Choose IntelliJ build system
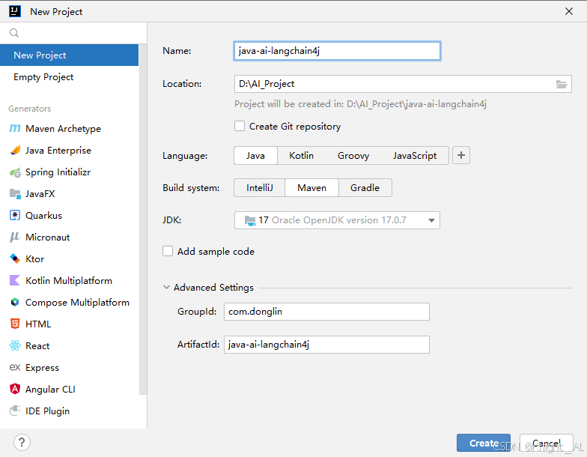 click(x=259, y=187)
